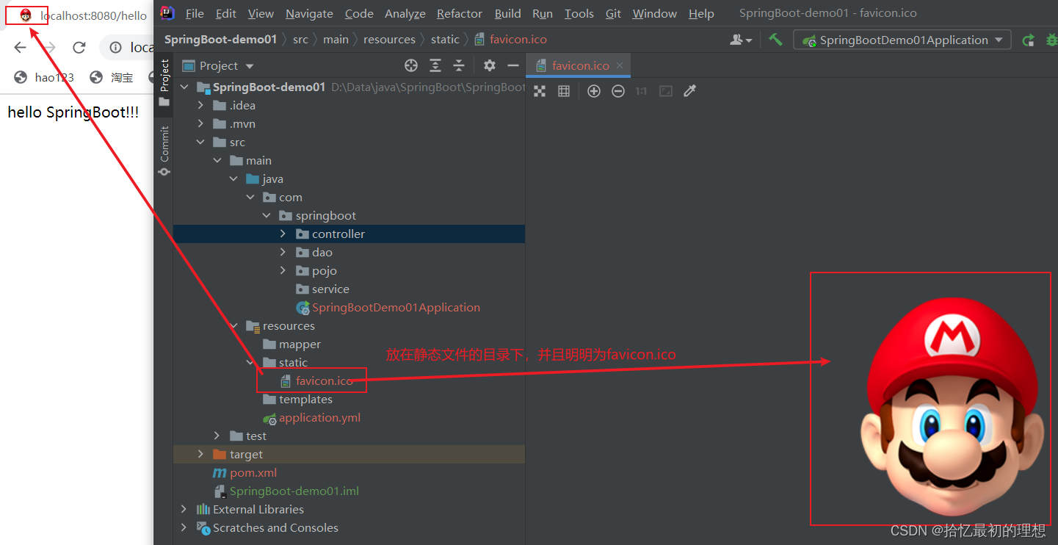
Task: Select the favicon.ico editor tab
Action: 580,65
